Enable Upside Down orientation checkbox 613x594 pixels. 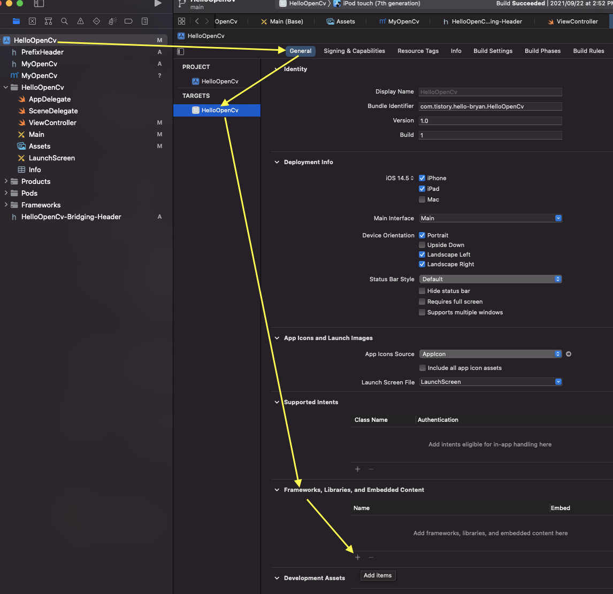coord(422,245)
